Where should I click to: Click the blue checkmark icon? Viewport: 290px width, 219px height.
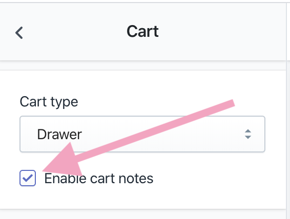coord(28,178)
